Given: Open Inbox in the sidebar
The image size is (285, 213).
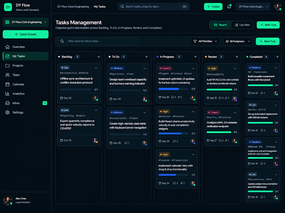Looking at the screenshot, I should point(26,103).
